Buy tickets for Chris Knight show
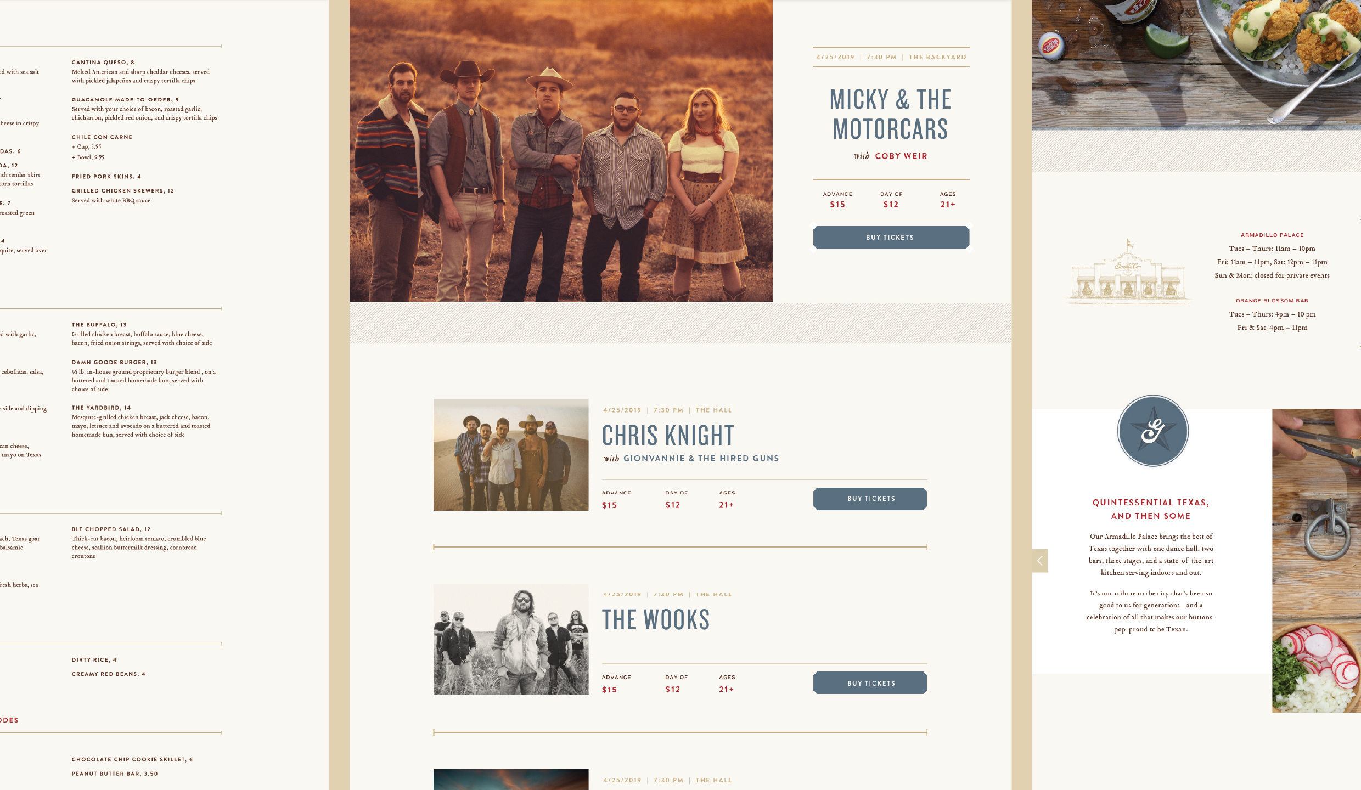The height and width of the screenshot is (790, 1361). click(870, 499)
